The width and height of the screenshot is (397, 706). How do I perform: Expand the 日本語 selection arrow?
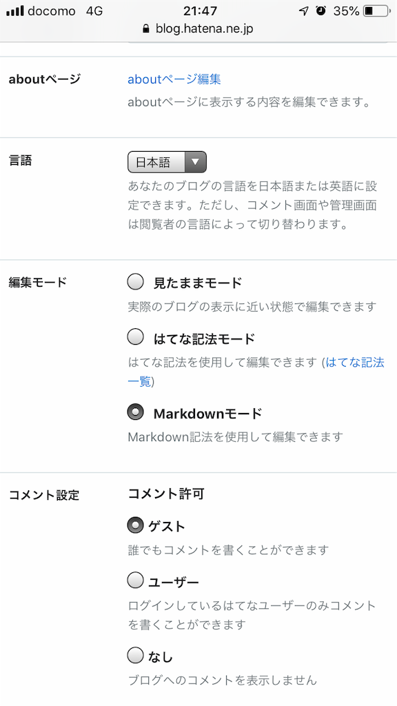[195, 161]
